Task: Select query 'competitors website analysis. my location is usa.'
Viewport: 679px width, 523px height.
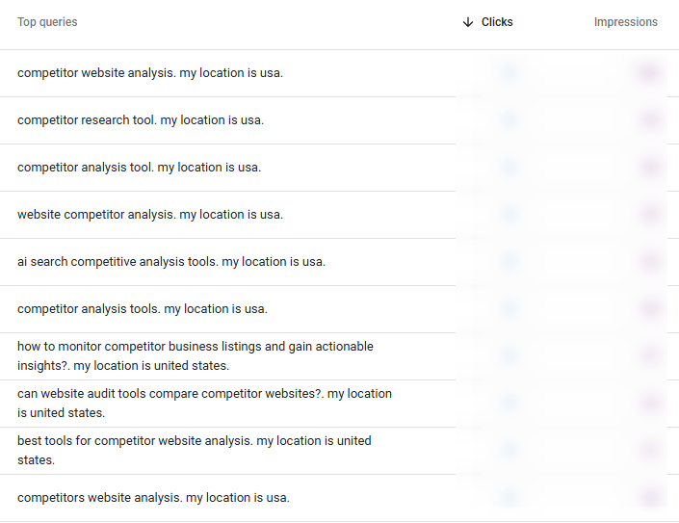Action: coord(153,497)
